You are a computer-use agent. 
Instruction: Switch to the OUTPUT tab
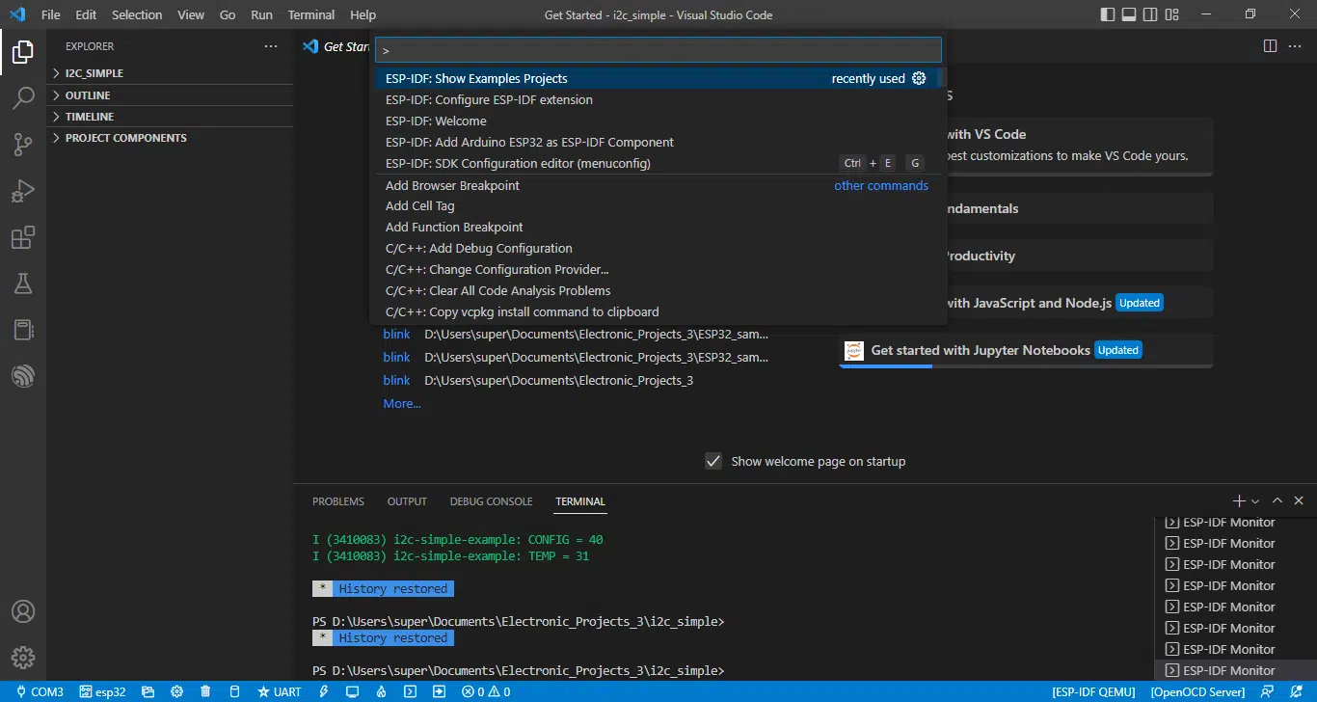pos(407,501)
